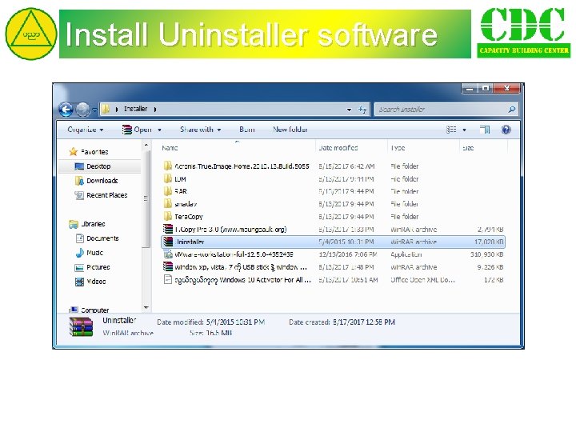Click 17,028 KB size of Uninstaller
The image size is (576, 432).
tap(489, 242)
